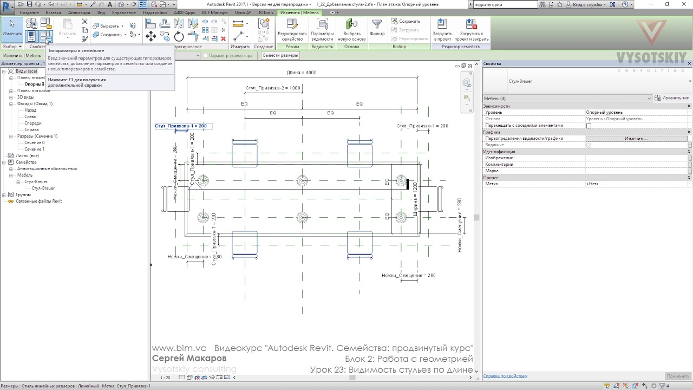Click the 'Применить' button
This screenshot has height=390, width=693.
point(678,376)
